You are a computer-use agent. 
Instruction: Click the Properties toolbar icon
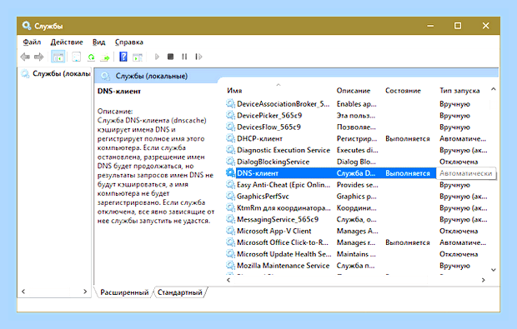click(77, 57)
